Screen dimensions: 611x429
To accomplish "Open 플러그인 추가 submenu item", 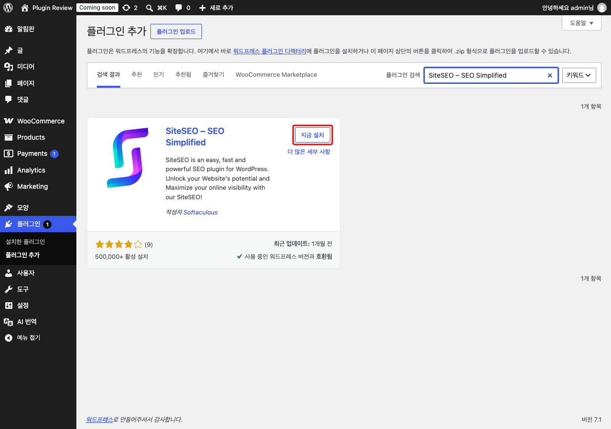I will [x=22, y=255].
